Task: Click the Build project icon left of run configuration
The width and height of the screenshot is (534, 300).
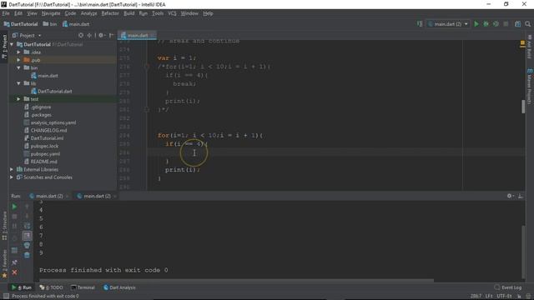Action: pyautogui.click(x=420, y=24)
